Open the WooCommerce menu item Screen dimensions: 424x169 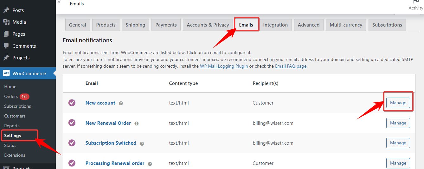[28, 73]
